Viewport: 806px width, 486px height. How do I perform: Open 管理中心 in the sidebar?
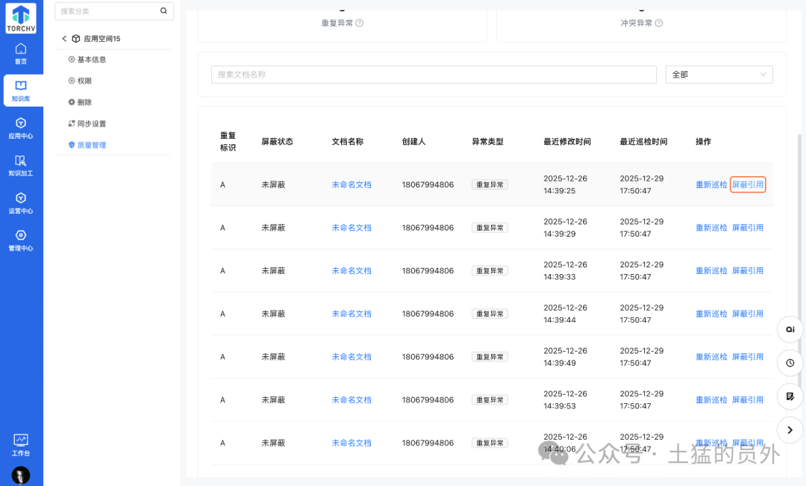21,240
